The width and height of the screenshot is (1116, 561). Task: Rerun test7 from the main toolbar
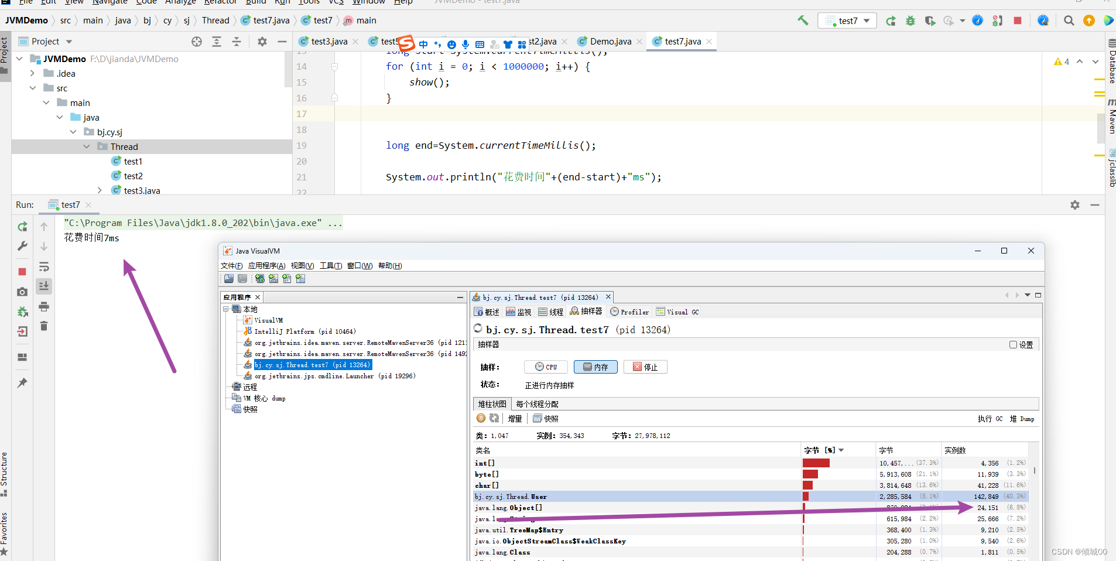891,21
